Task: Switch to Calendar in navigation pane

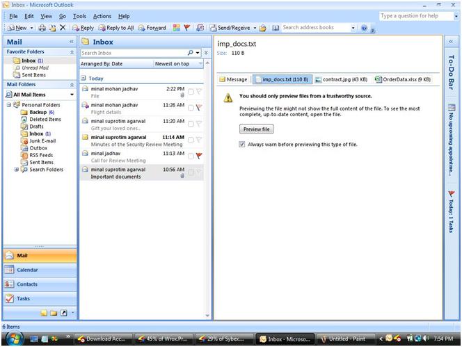Action: [x=40, y=270]
